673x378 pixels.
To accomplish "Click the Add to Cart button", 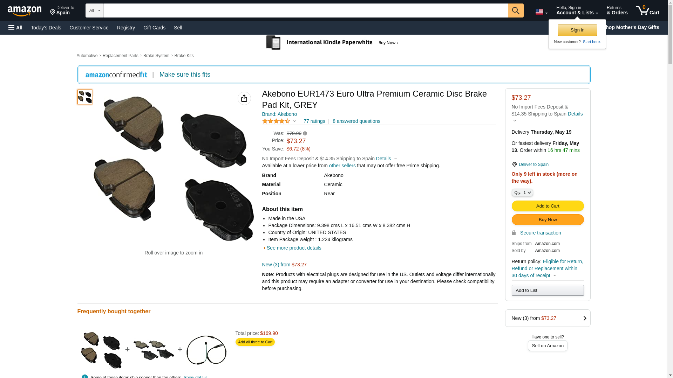I will pos(548,206).
